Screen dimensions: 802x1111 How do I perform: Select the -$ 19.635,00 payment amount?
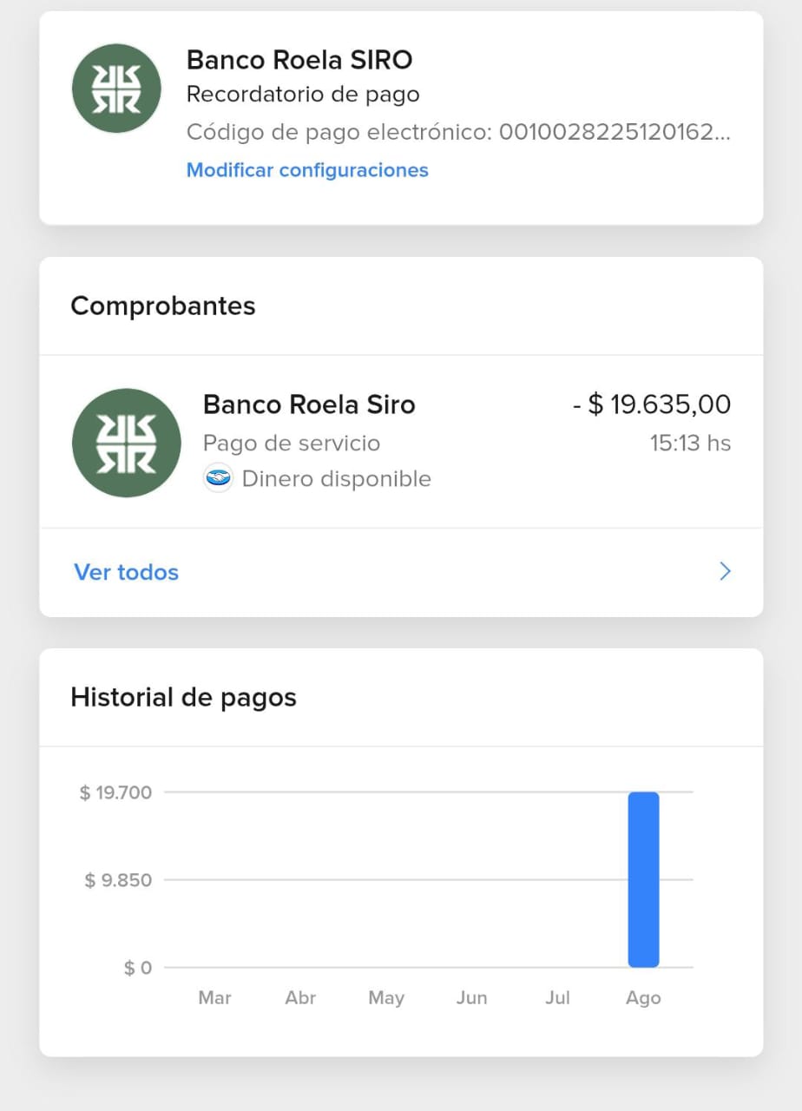click(x=651, y=404)
